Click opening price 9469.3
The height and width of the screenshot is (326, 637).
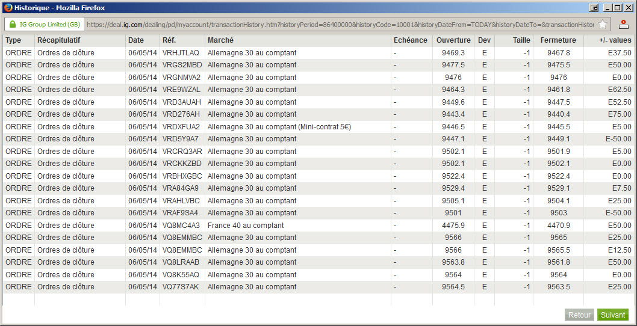(x=453, y=53)
